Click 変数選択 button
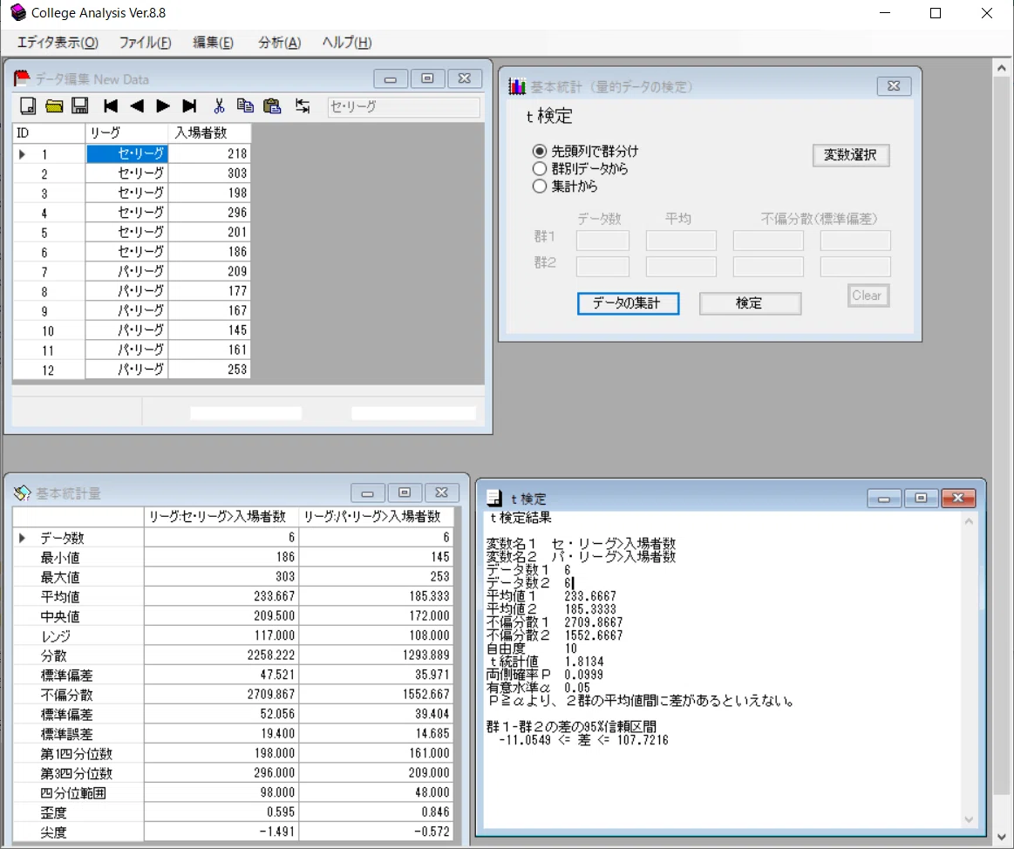The height and width of the screenshot is (849, 1014). [850, 155]
